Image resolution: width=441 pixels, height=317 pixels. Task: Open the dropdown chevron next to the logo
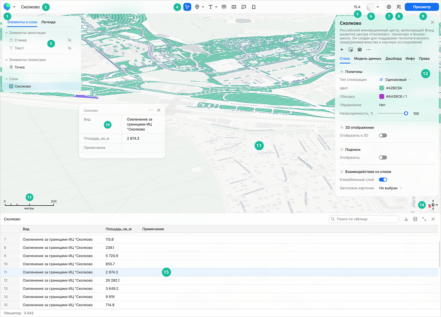tap(14, 7)
